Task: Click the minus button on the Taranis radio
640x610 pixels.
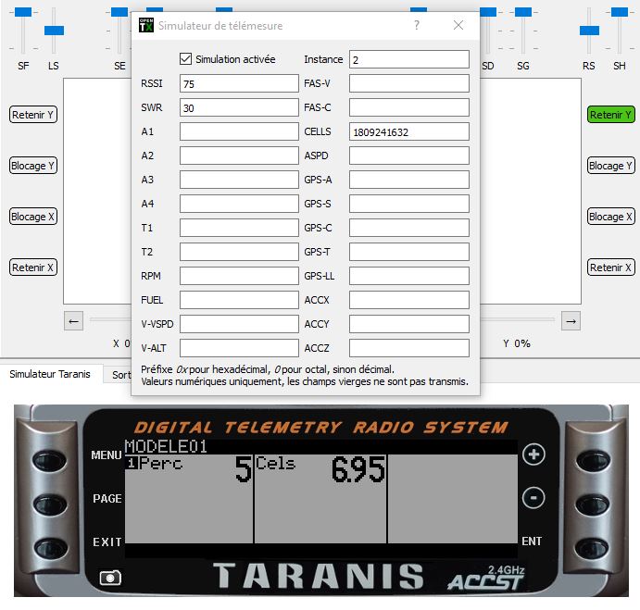Action: coord(533,497)
